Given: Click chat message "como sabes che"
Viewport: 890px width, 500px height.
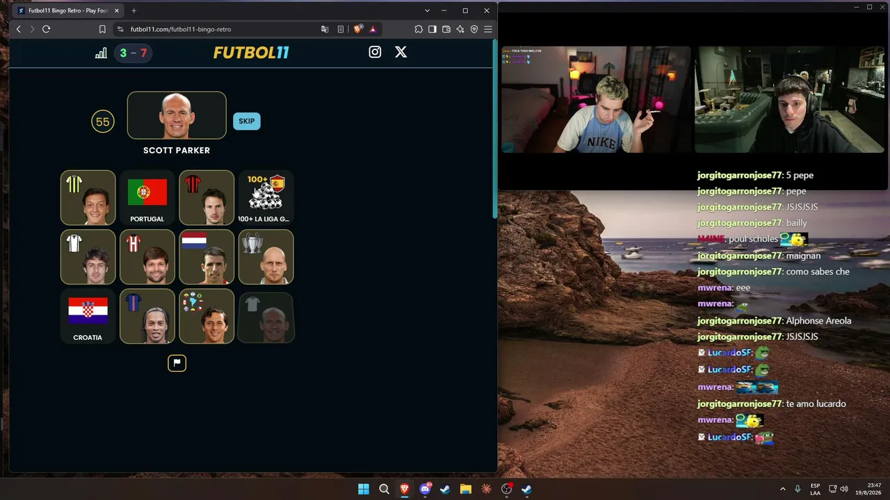Looking at the screenshot, I should (x=818, y=272).
